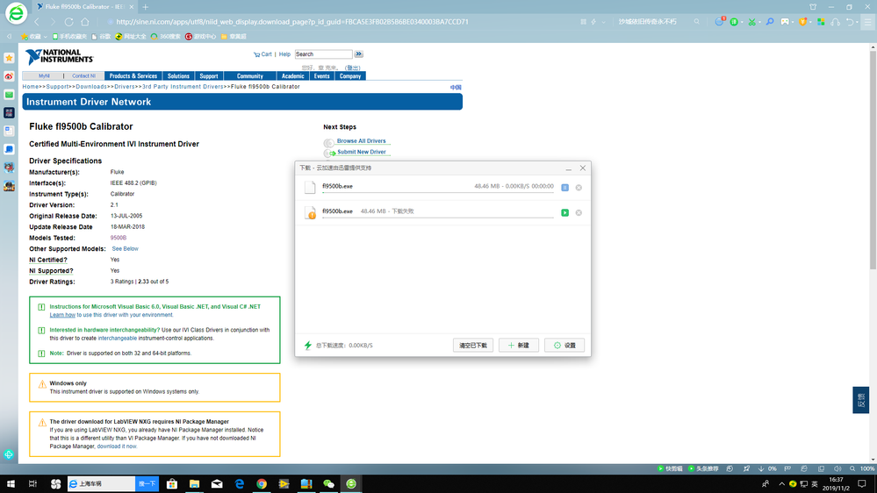This screenshot has height=493, width=877.
Task: Remove the failed fl9500b.exe download entry
Action: [x=579, y=213]
